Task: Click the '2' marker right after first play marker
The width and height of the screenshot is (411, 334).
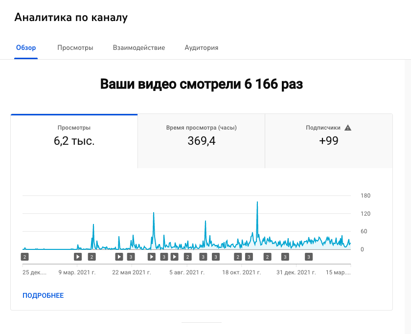Action: pos(92,257)
